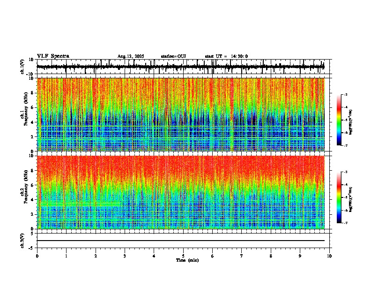Viewport: 371px width, 287px height.
Task: Click the color scale bar beside ch.1 spectrogram
Action: (339, 120)
